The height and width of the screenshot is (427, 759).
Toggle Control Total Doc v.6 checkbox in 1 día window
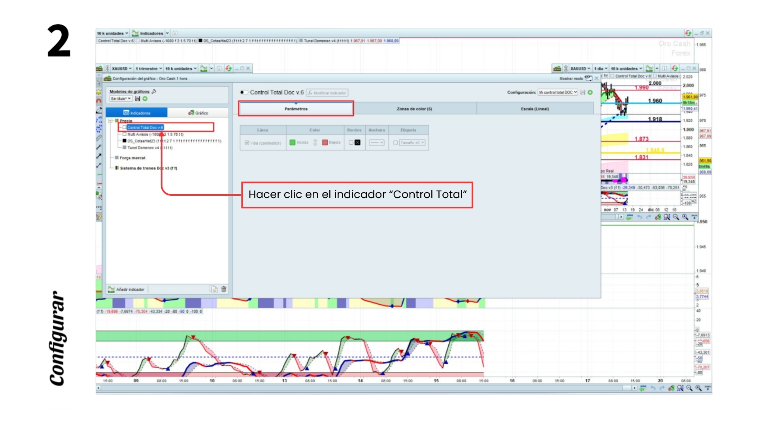[612, 76]
